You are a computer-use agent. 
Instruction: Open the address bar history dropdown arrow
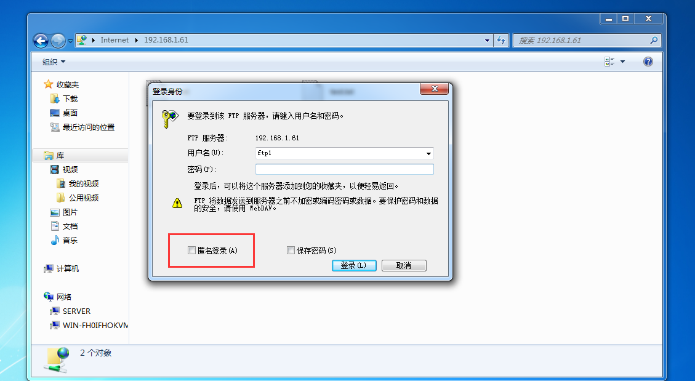pos(487,40)
